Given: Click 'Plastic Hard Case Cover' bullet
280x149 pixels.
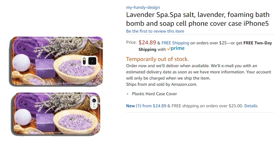Looking at the screenshot, I should click(x=154, y=94).
